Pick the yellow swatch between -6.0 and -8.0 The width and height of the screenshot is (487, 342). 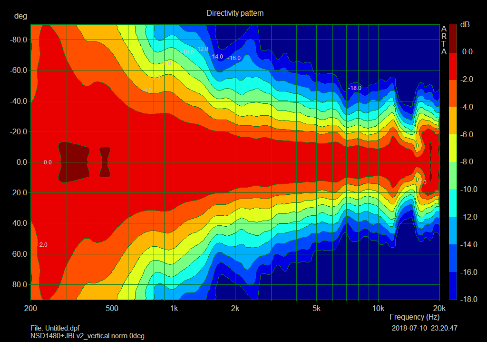click(x=453, y=148)
